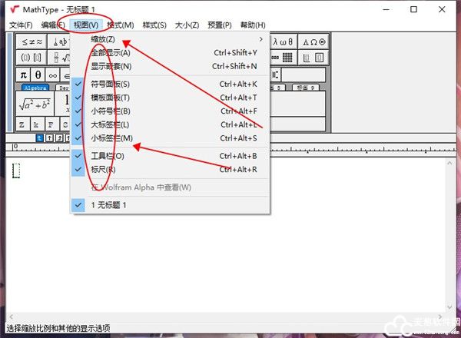Insert the theta symbol
This screenshot has width=461, height=338.
(x=38, y=75)
